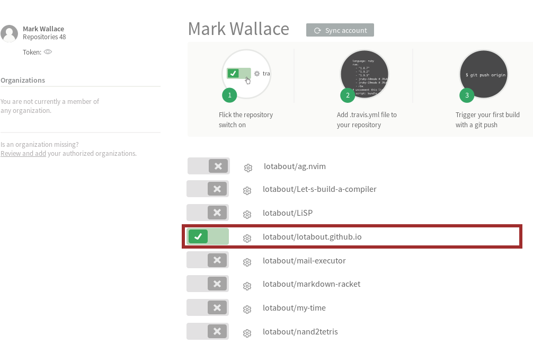Toggle on lotabout/LiSP repository switch
Image resolution: width=533 pixels, height=344 pixels.
point(208,213)
